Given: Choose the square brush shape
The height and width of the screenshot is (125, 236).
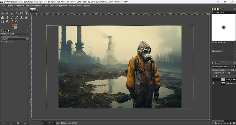Looking at the screenshot, I should (222, 42).
